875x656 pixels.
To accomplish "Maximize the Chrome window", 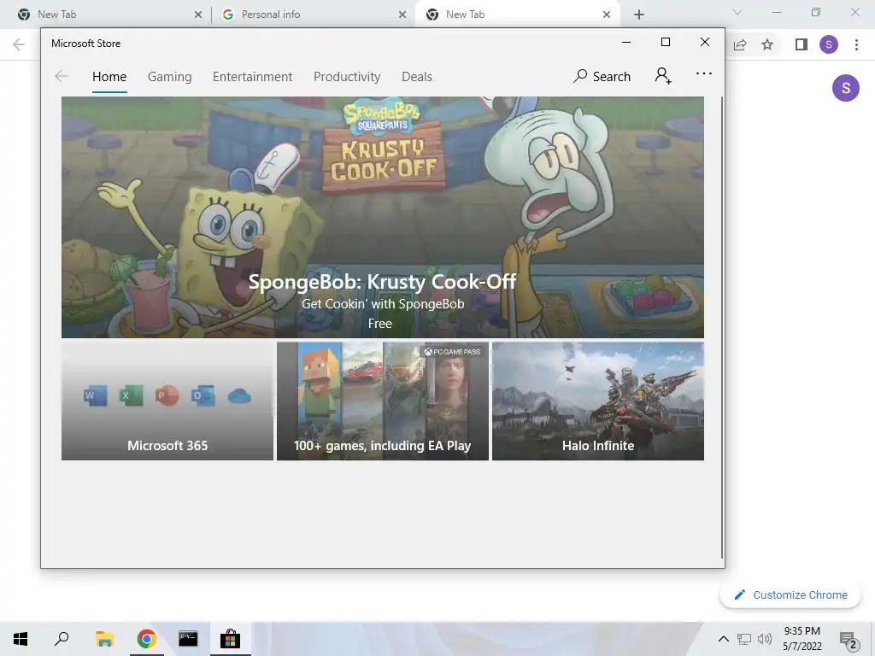I will click(x=816, y=12).
